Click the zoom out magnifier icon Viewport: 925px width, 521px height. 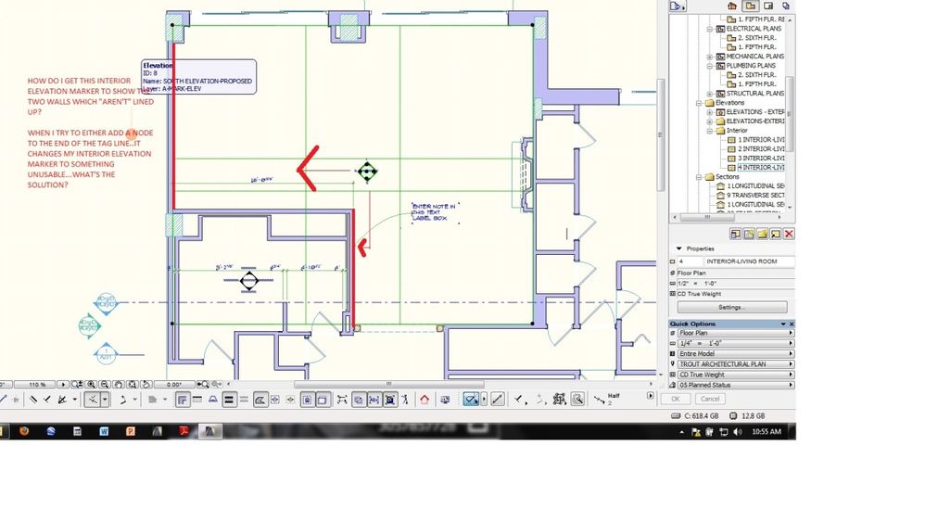point(105,384)
